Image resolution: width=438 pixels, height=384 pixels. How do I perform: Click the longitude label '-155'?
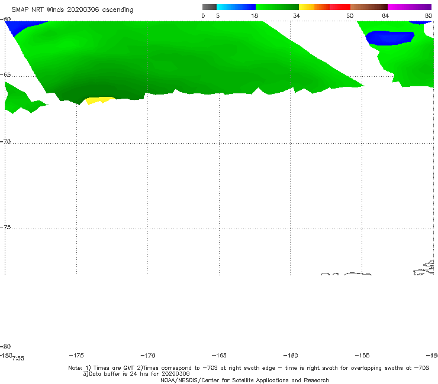click(362, 355)
